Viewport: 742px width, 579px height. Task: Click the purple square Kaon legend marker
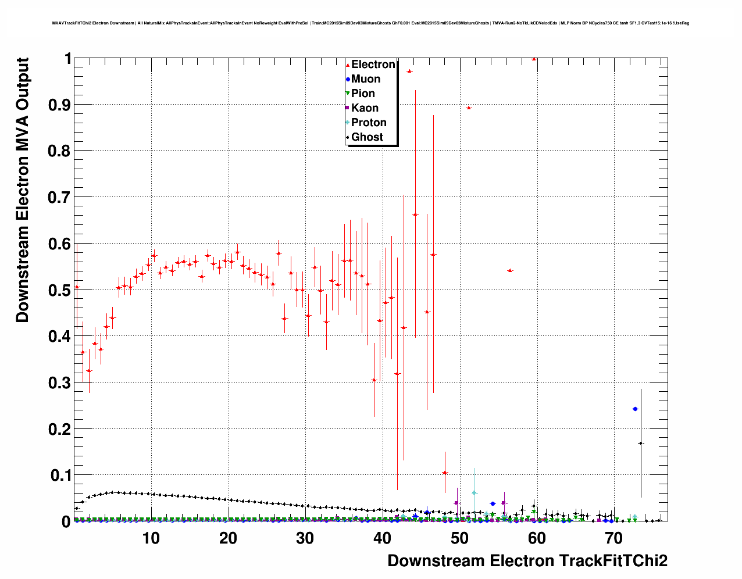tap(348, 108)
